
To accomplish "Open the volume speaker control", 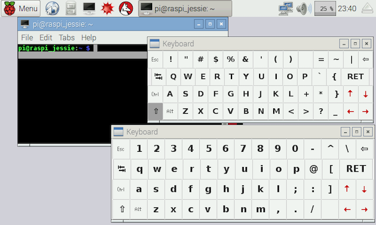I will 304,9.
